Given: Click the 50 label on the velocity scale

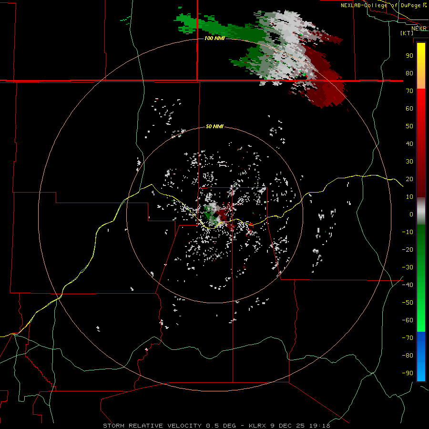Looking at the screenshot, I should [409, 126].
